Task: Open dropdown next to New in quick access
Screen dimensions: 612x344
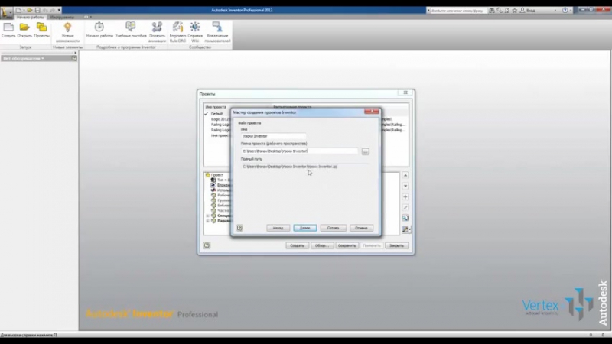Action: pyautogui.click(x=24, y=10)
